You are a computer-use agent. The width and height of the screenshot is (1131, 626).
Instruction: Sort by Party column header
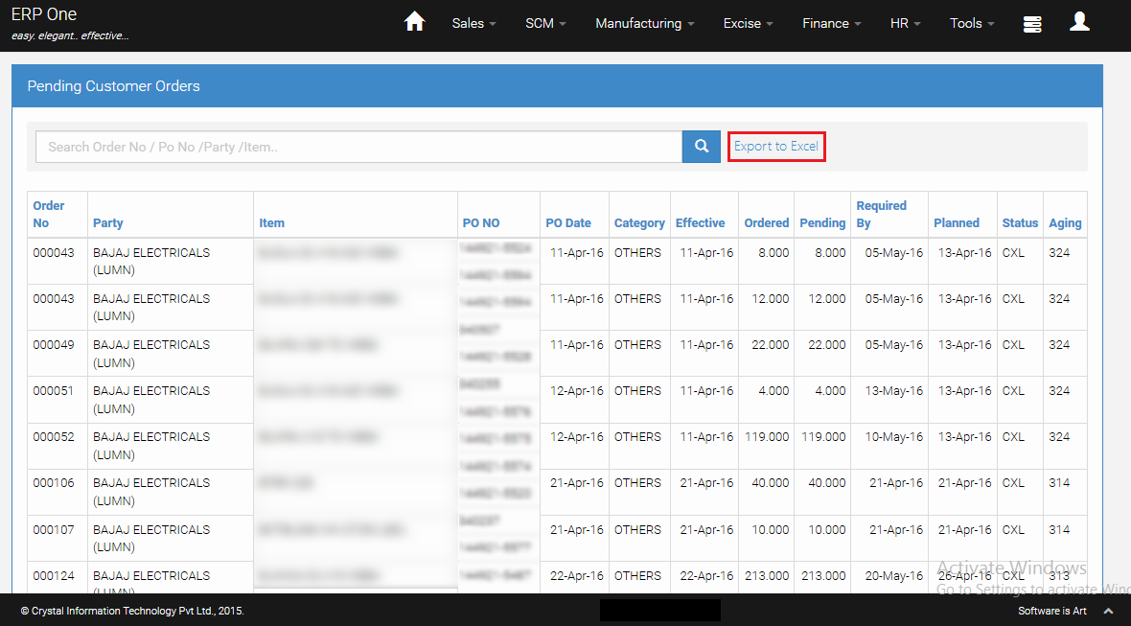(108, 222)
